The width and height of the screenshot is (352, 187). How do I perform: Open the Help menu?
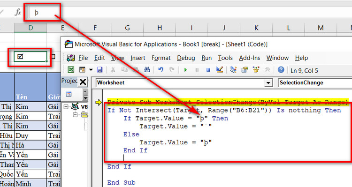(301, 58)
